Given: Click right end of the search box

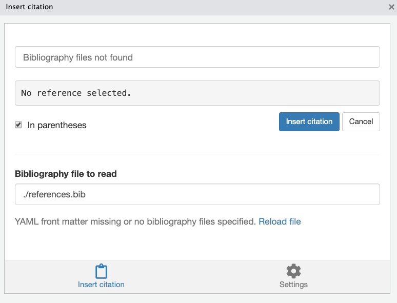Looking at the screenshot, I should pyautogui.click(x=369, y=57).
